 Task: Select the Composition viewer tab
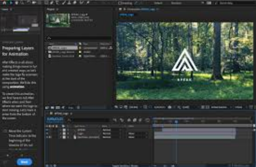tap(141, 9)
